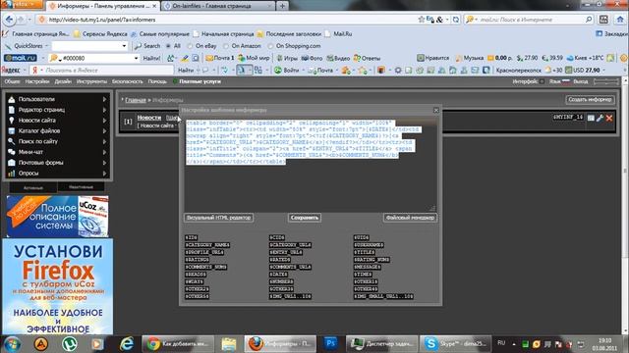Screen dimensions: 629x353
Task: Click the informer template icon beside $MYINF_1$
Action: [591, 118]
